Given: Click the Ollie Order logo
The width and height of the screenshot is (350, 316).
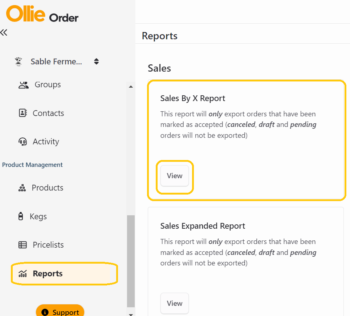Looking at the screenshot, I should click(x=42, y=14).
